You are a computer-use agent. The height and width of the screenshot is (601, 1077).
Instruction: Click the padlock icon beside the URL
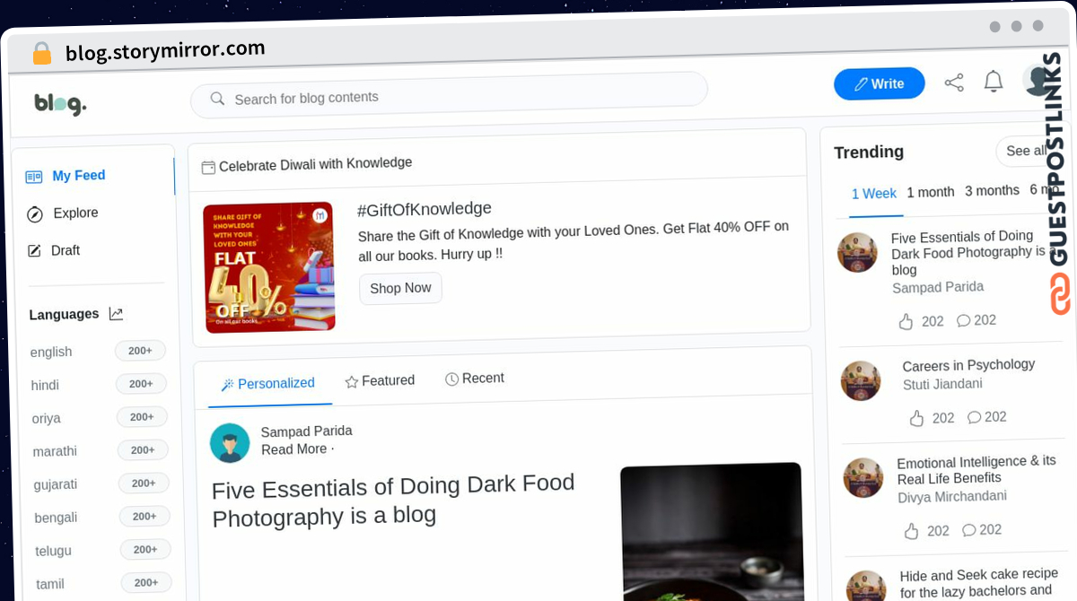41,54
